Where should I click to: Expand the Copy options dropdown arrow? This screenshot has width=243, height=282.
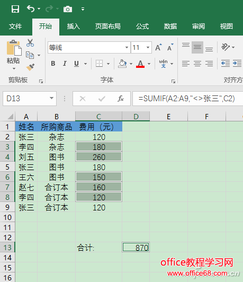pyautogui.click(x=39, y=55)
